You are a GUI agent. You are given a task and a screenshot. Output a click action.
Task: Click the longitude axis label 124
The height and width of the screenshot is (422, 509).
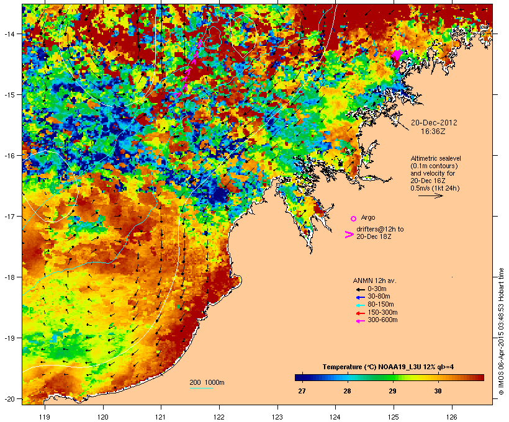pyautogui.click(x=335, y=417)
